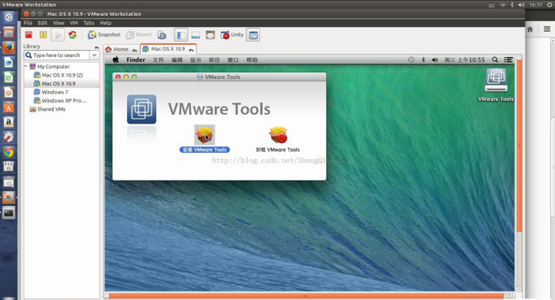
Task: Click the horizontal scrollbar of the VM view
Action: point(306,296)
